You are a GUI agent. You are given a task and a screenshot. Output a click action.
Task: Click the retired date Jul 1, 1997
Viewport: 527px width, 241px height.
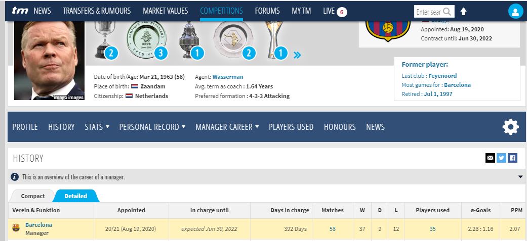[438, 94]
